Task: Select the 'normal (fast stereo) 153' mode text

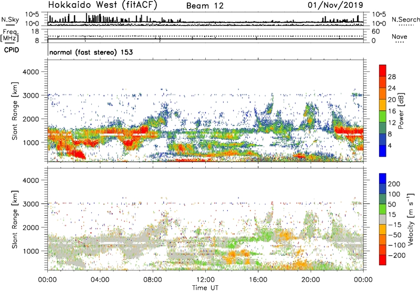Action: pos(91,53)
